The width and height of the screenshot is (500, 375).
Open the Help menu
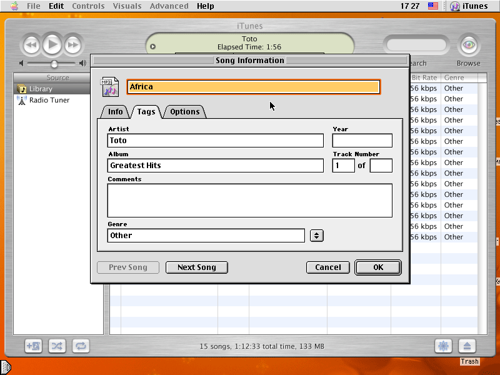[206, 6]
